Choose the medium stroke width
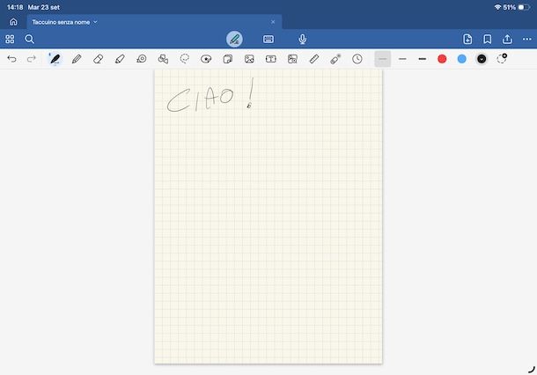This screenshot has height=375, width=537. pyautogui.click(x=402, y=59)
